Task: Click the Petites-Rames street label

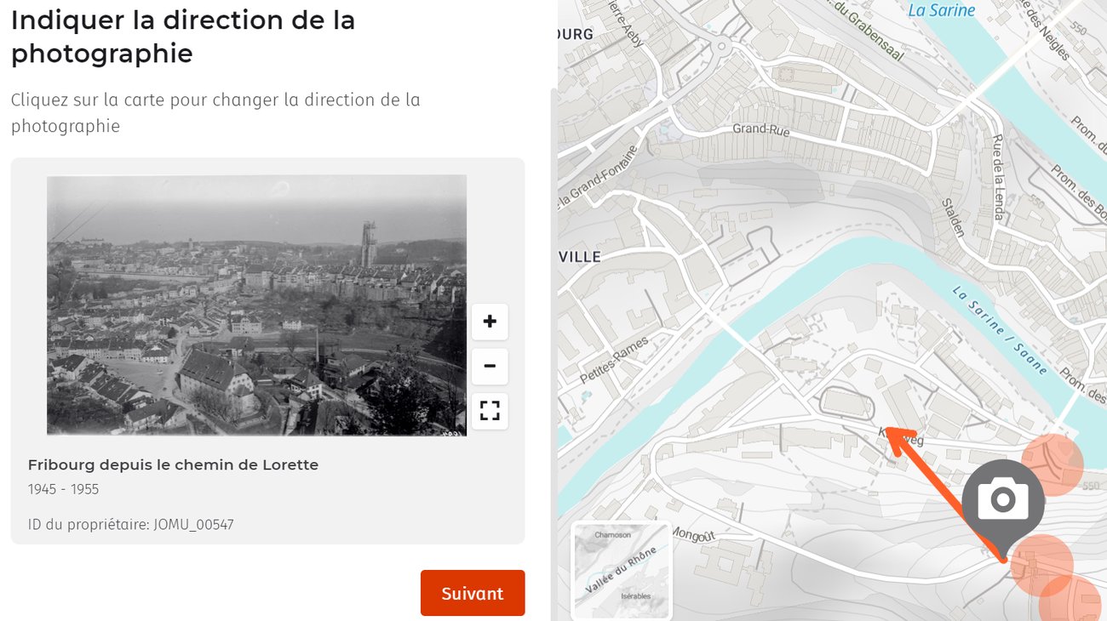Action: pos(615,360)
